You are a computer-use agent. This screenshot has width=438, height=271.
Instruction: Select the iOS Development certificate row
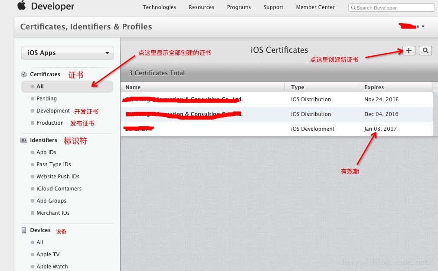click(277, 129)
